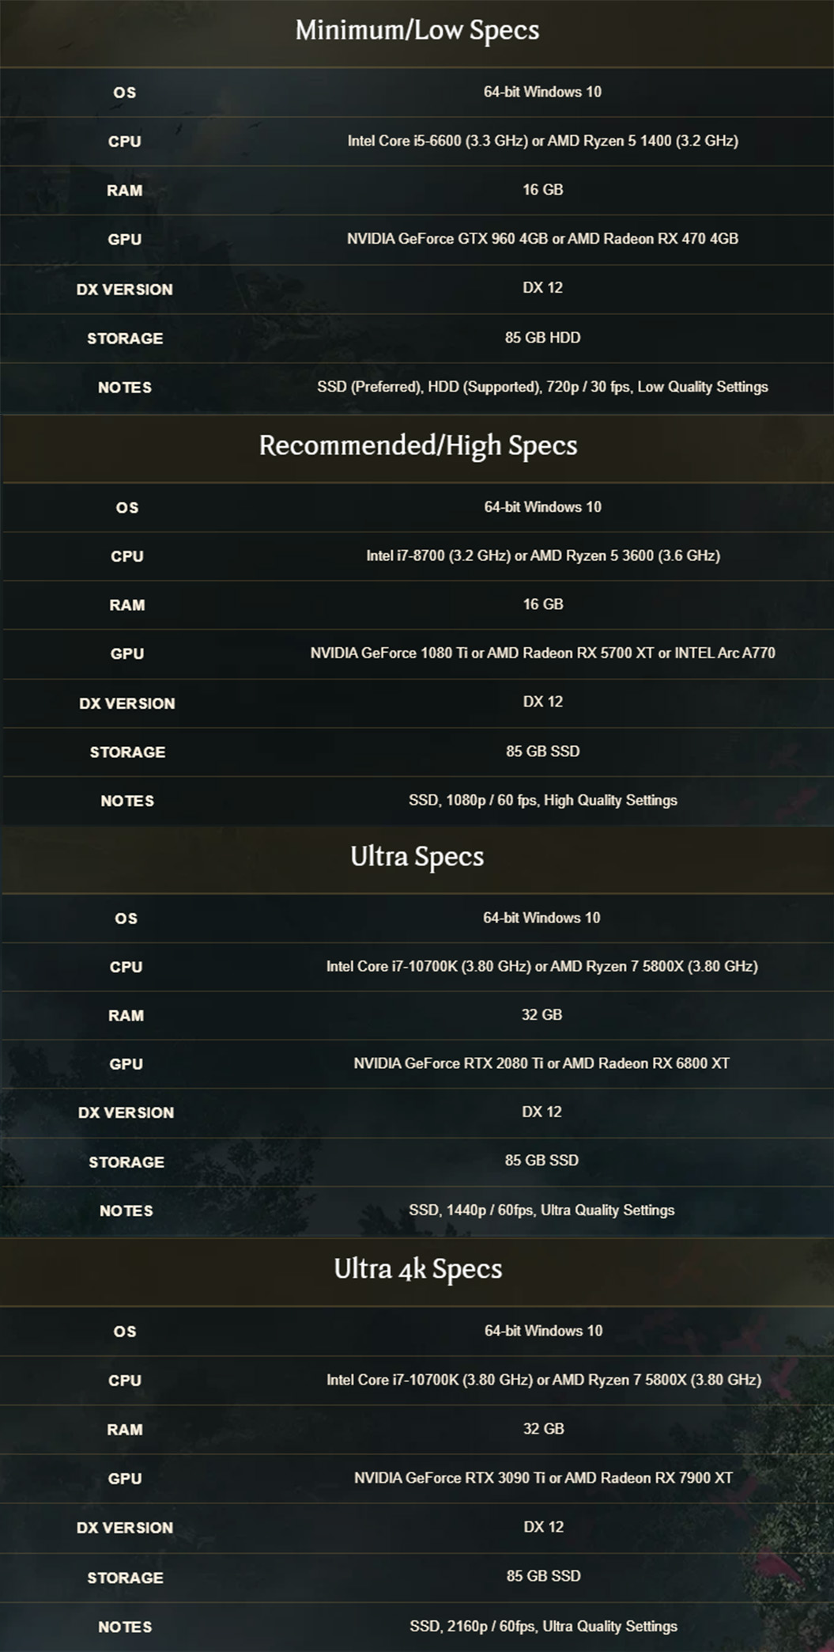This screenshot has height=1652, width=834.
Task: Click the GTX 960 4GB GPU requirement
Action: pyautogui.click(x=542, y=239)
